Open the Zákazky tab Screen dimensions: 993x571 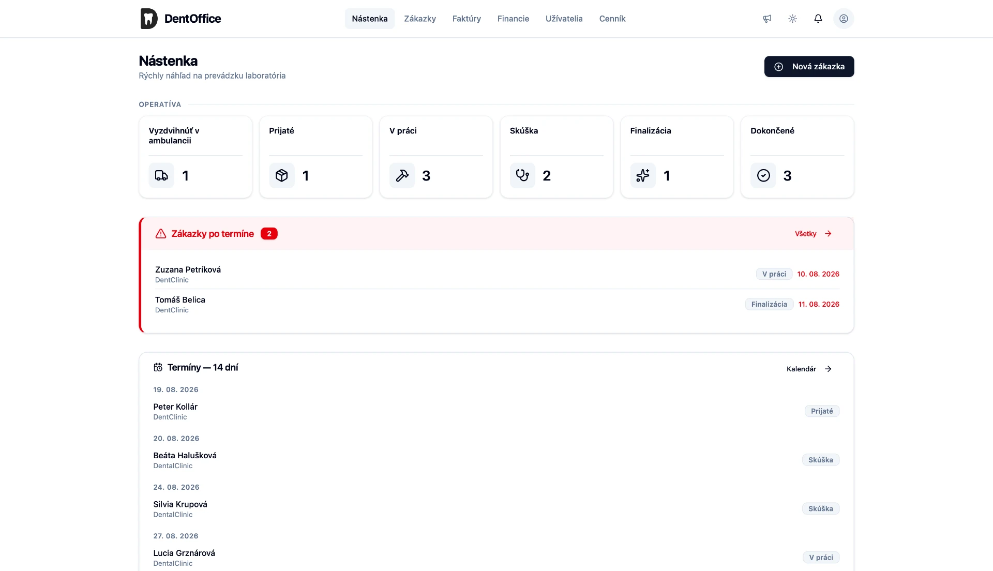[420, 19]
